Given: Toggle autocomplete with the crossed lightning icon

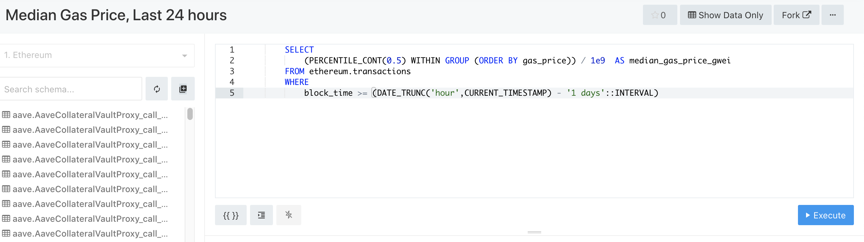Looking at the screenshot, I should pyautogui.click(x=289, y=215).
